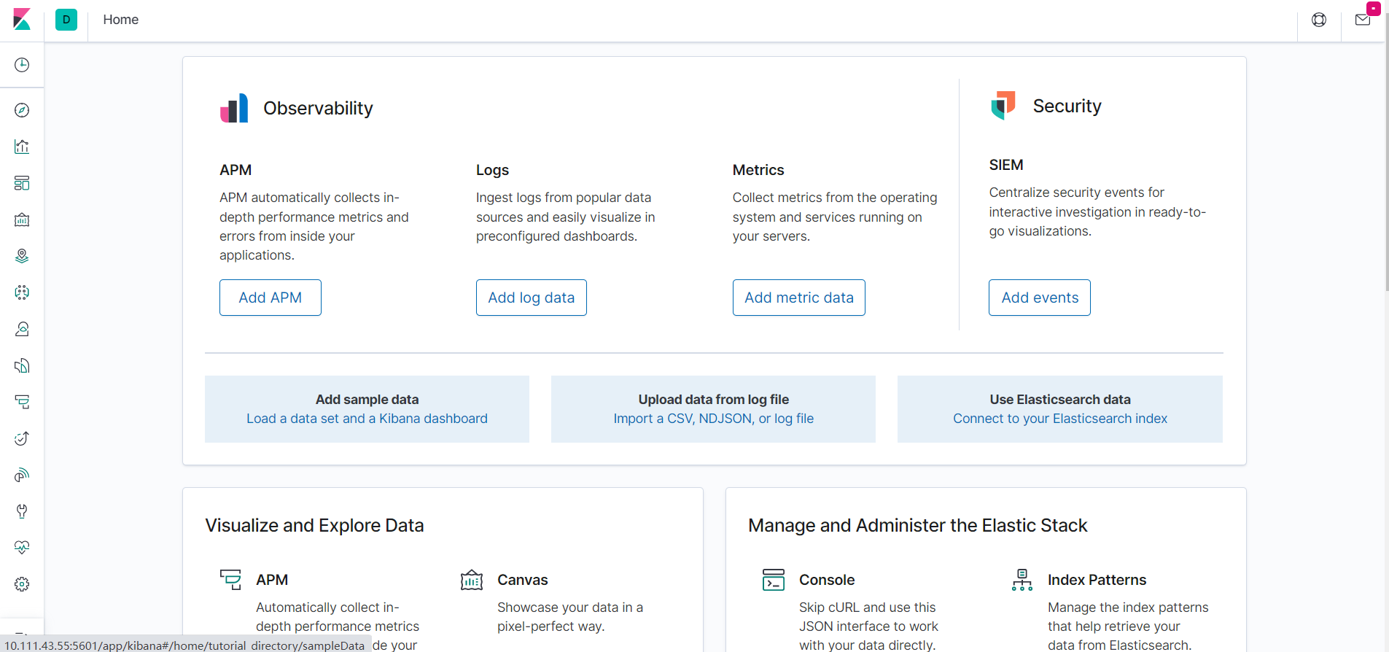Open the newsfeed mail icon
The image size is (1389, 652).
1362,20
